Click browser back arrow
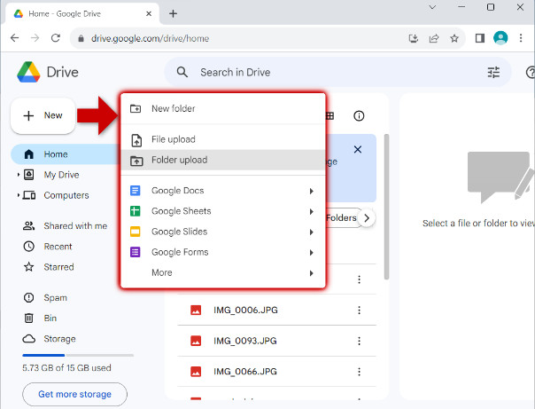 click(14, 38)
